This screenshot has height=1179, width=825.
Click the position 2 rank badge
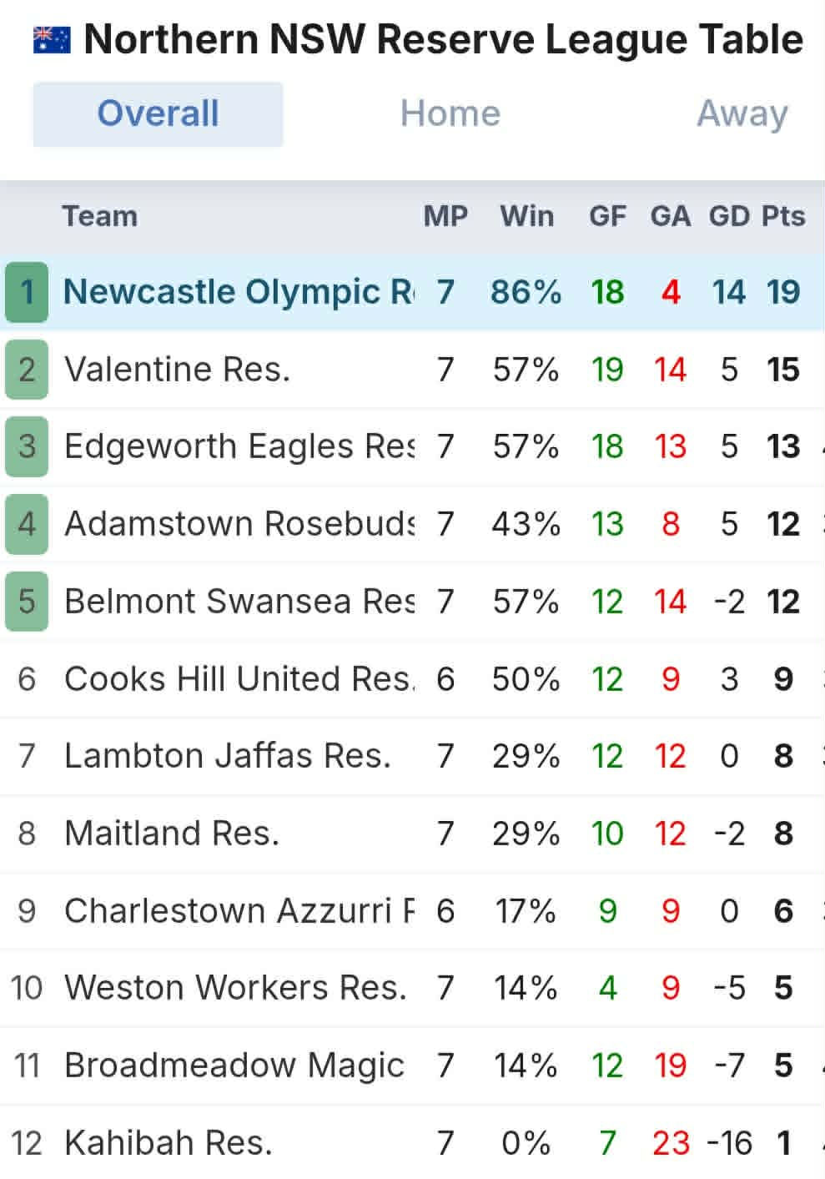27,369
